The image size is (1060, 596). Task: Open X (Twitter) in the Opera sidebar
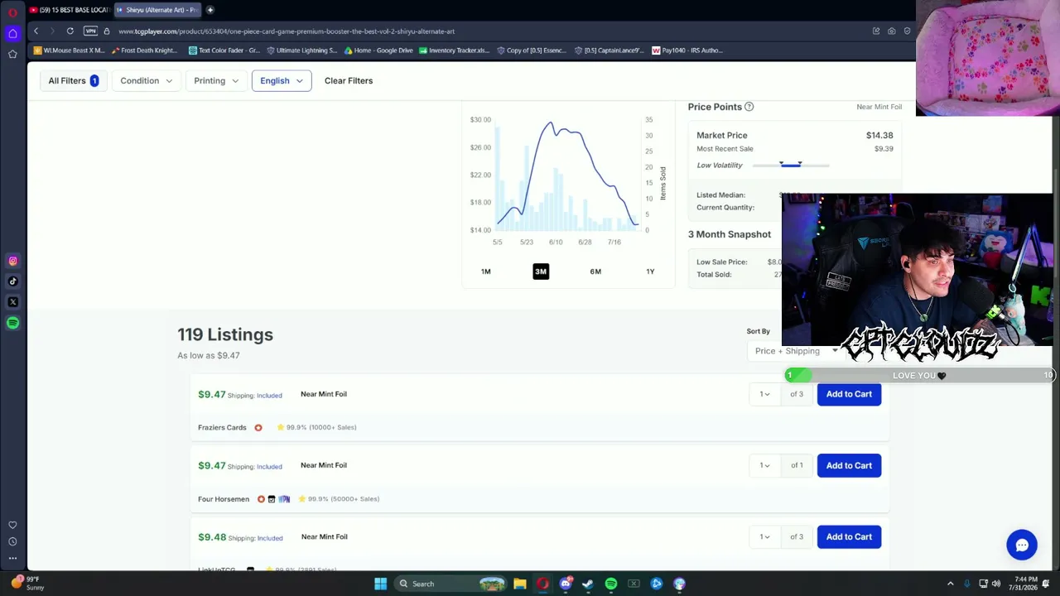click(12, 302)
